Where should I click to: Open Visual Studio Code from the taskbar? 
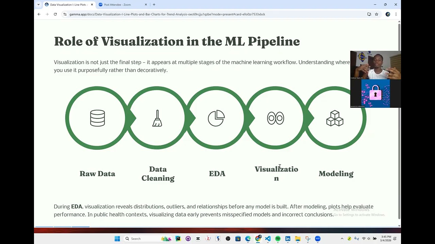(x=268, y=239)
